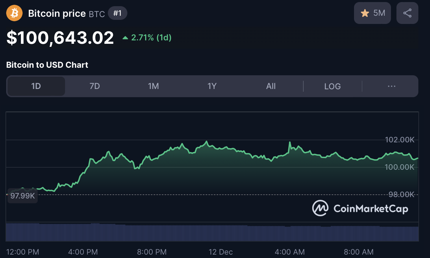Click the BTC ticker symbol
430x258 pixels.
(x=97, y=14)
